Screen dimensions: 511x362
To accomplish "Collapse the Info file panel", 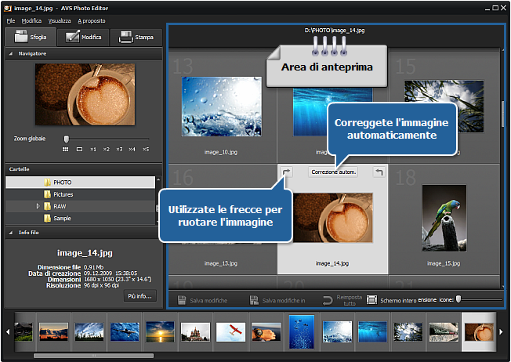I will pyautogui.click(x=11, y=232).
